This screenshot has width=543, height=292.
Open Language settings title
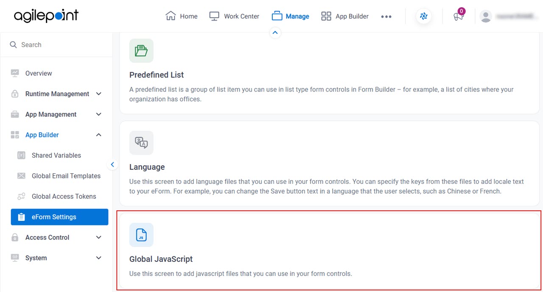click(x=147, y=167)
